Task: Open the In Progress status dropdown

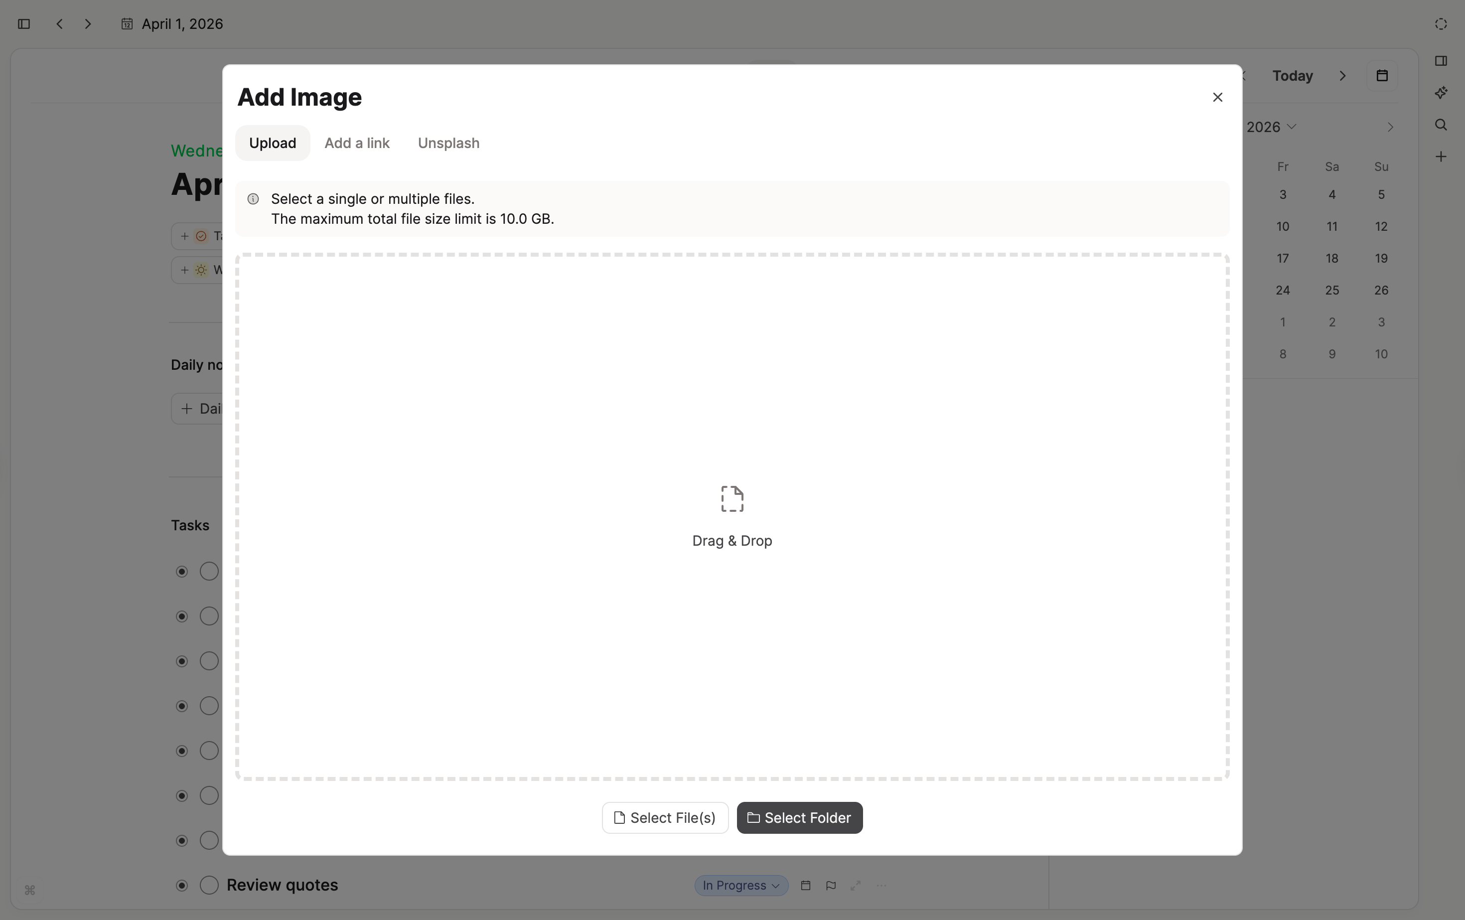Action: (741, 885)
